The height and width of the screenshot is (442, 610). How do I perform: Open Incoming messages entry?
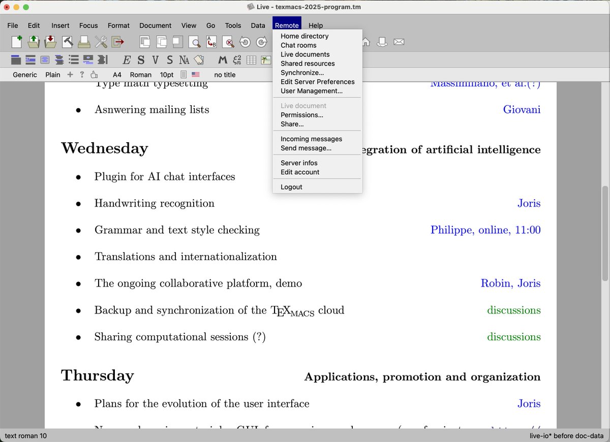317,139
